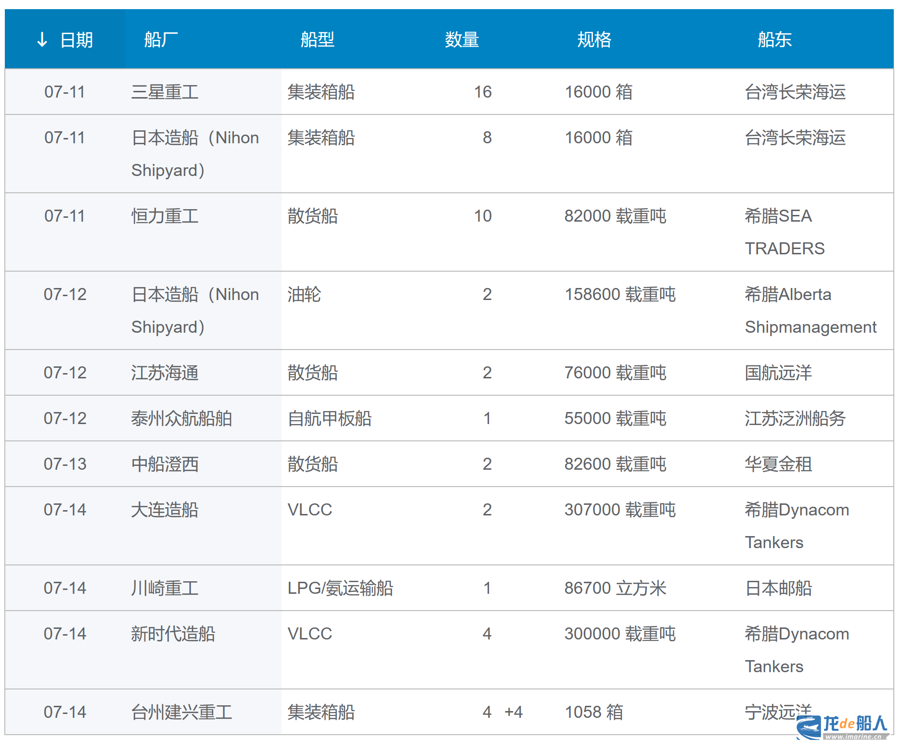Click the 龙de船人 watermark logo

841,726
